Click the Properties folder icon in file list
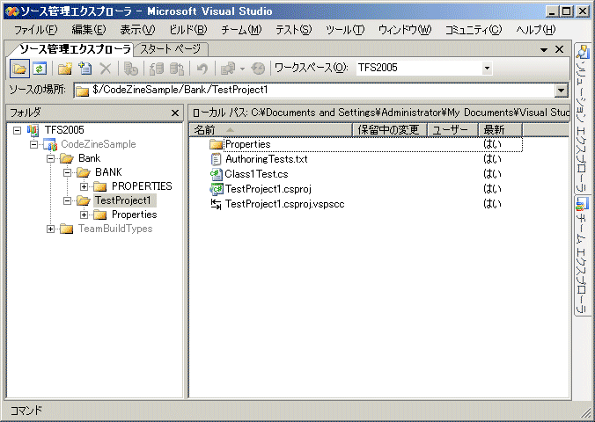Viewport: 595px width, 422px height. click(216, 144)
